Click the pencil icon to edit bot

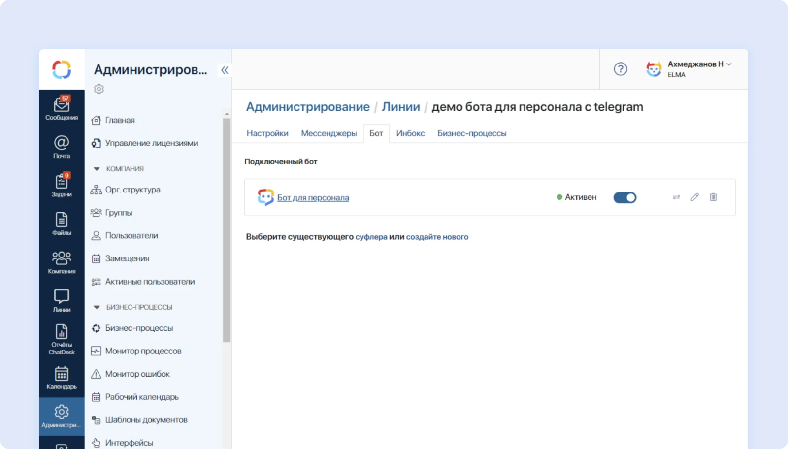(x=694, y=197)
